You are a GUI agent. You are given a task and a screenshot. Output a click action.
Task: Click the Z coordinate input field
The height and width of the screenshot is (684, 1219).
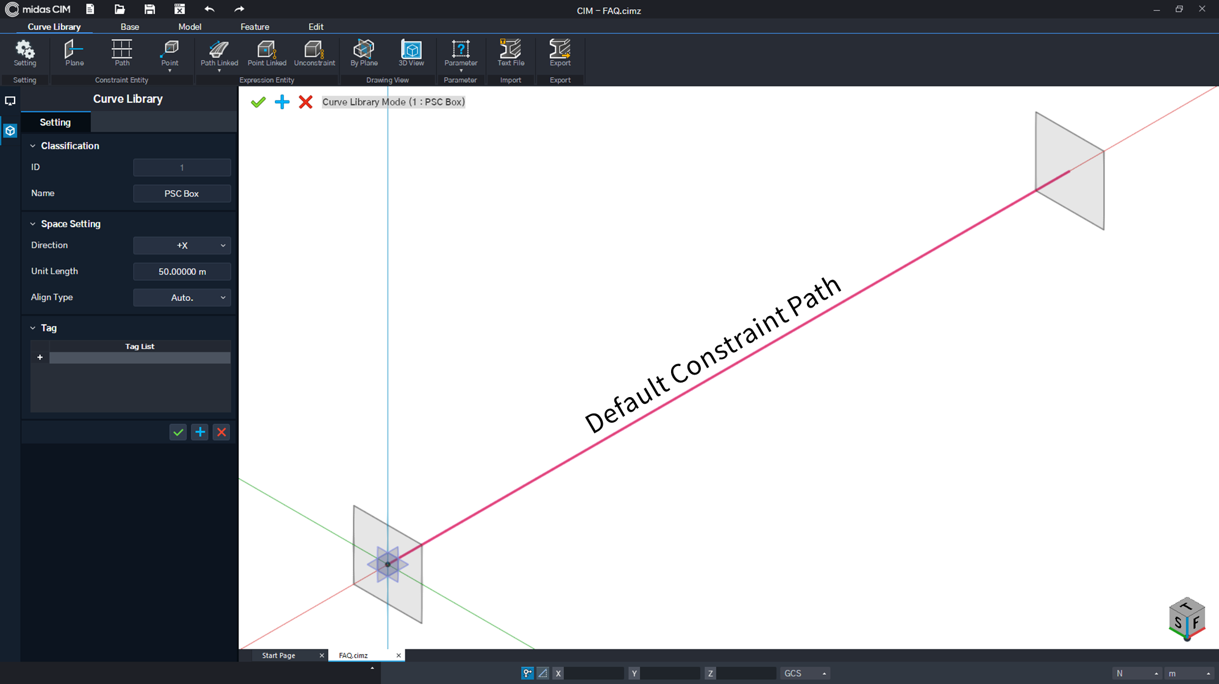(x=746, y=673)
